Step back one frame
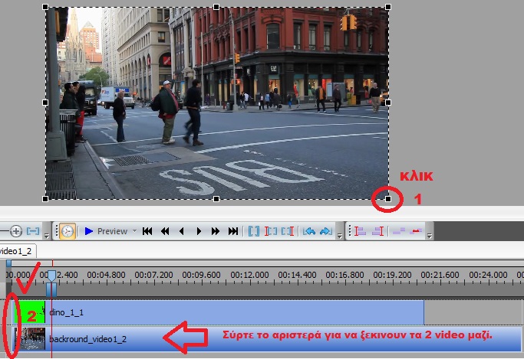 point(182,231)
